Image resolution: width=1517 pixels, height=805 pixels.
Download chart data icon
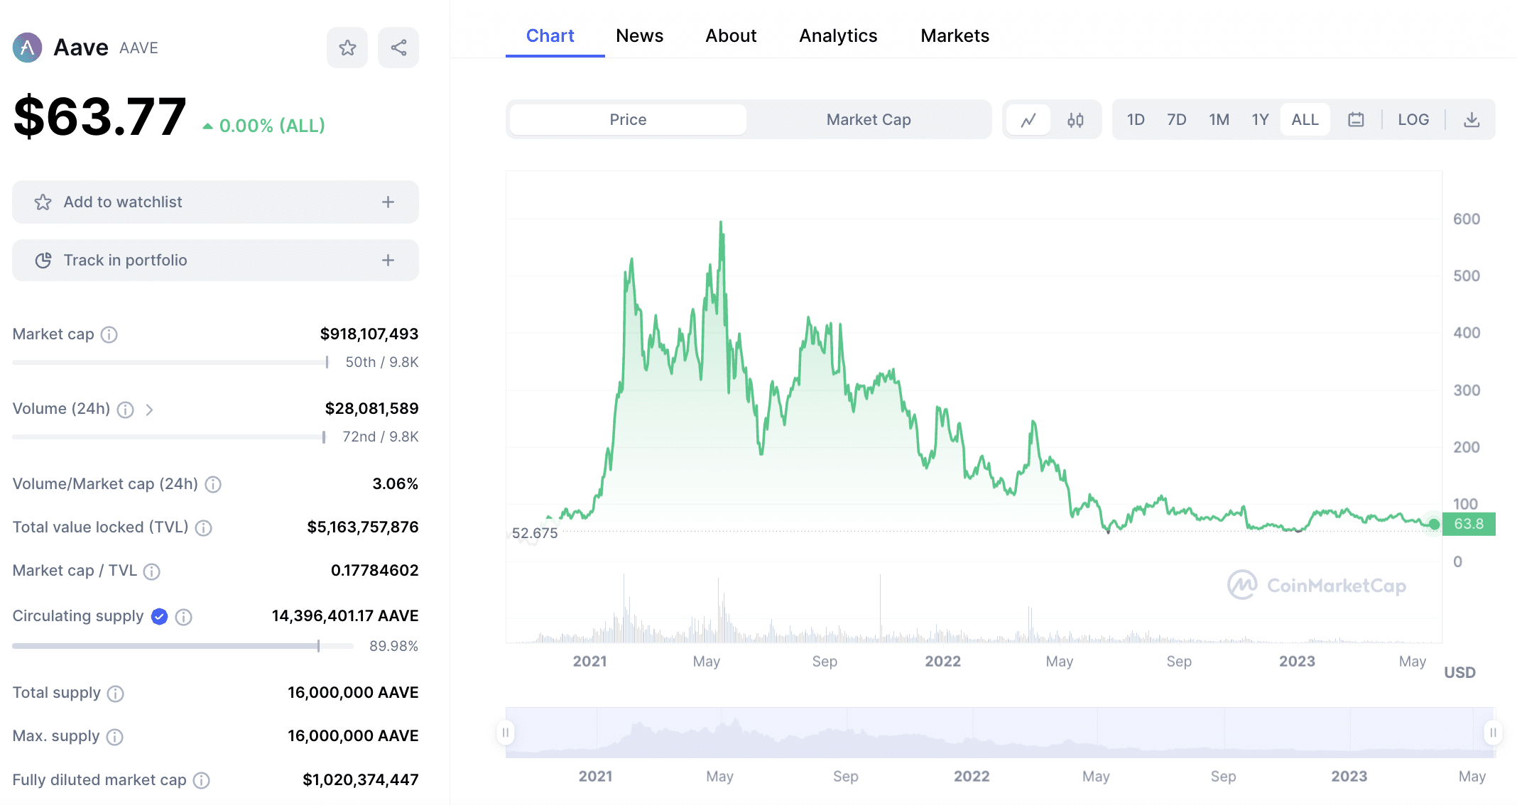tap(1472, 120)
